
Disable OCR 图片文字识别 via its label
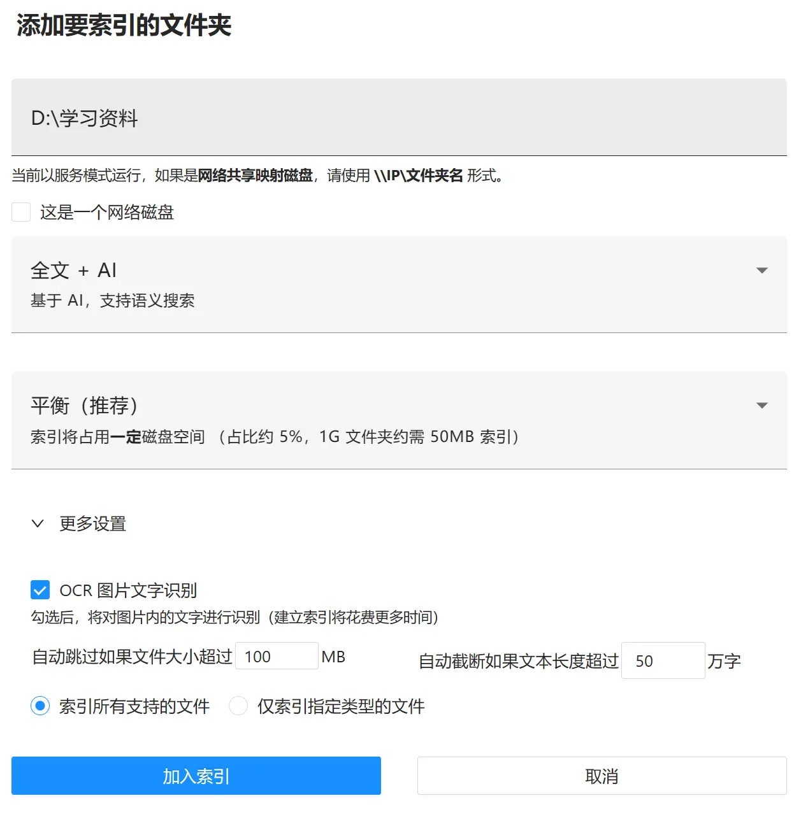tap(128, 590)
